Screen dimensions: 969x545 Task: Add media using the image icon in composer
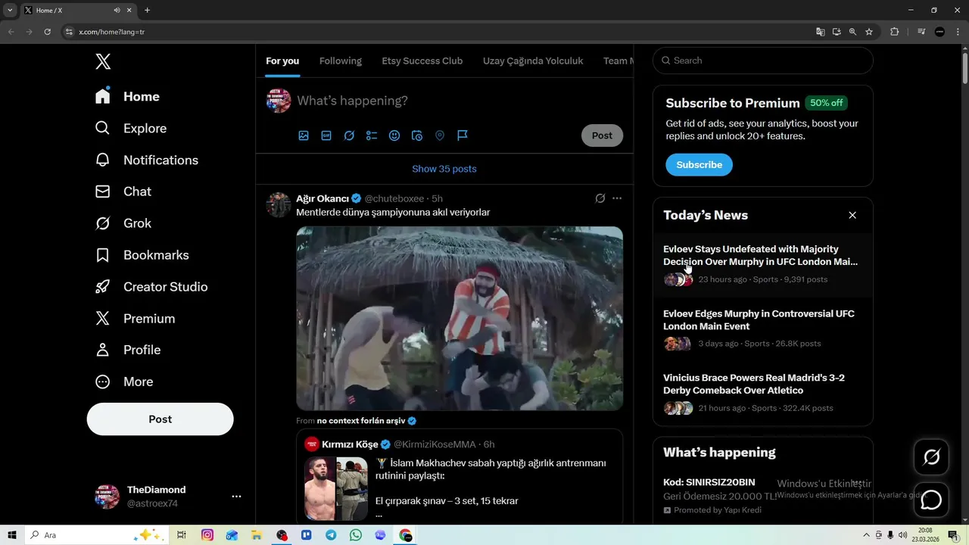[x=304, y=135]
